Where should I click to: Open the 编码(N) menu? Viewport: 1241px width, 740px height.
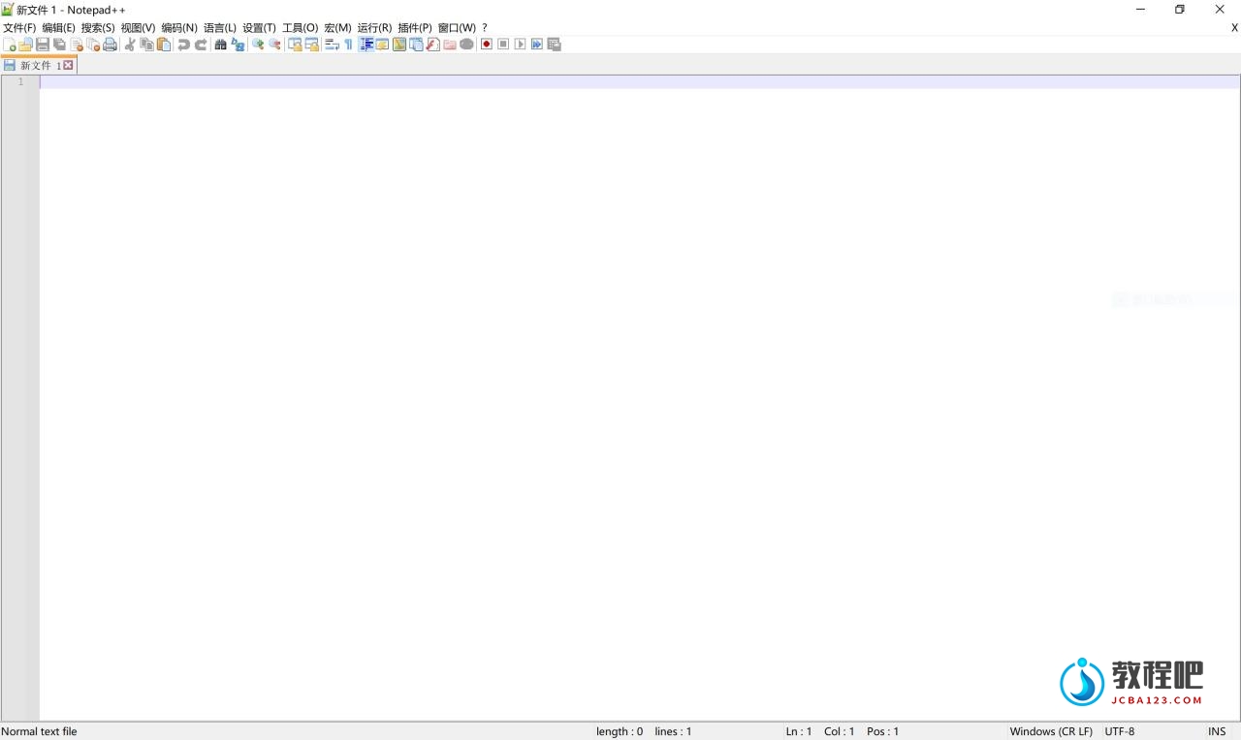[179, 28]
